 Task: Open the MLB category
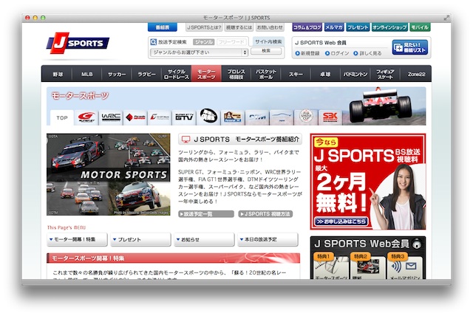click(x=87, y=74)
